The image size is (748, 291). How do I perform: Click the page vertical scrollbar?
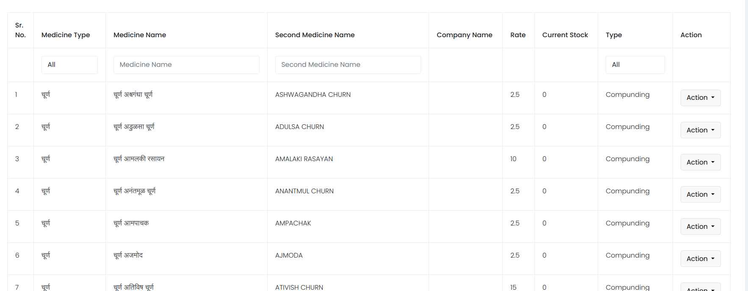point(746,145)
